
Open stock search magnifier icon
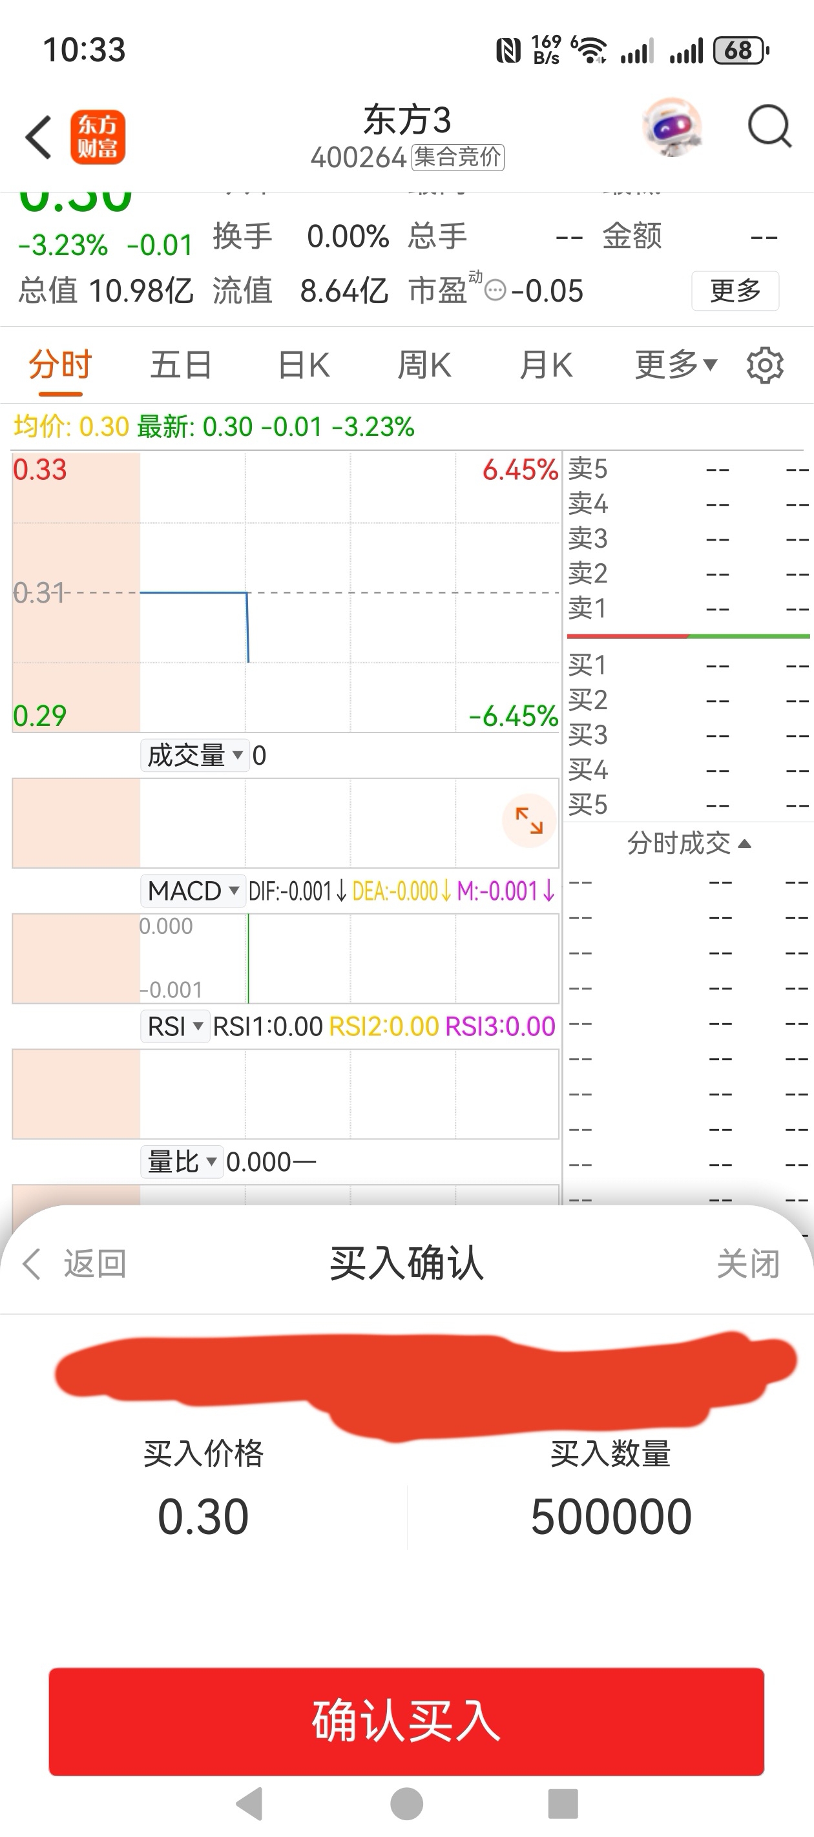[769, 128]
